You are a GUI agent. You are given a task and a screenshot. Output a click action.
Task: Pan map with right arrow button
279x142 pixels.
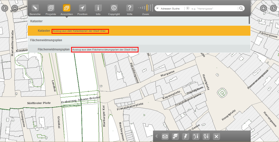(x=273, y=8)
